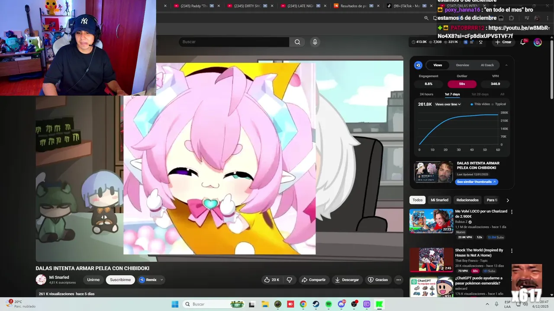The image size is (554, 311).
Task: Click See similar thumbnails button
Action: (x=477, y=182)
